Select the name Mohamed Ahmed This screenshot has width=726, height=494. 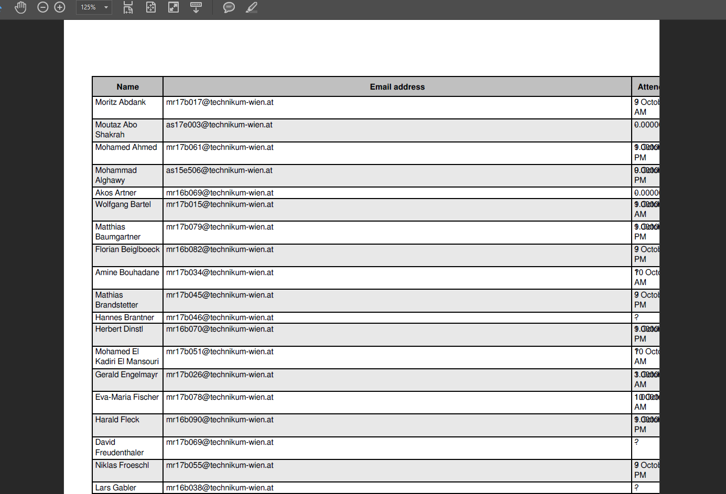pos(126,147)
